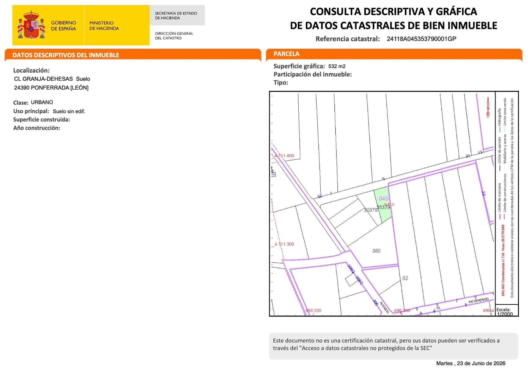Click the map coordinate label "4.711.400"
The height and width of the screenshot is (372, 528).
click(x=284, y=156)
